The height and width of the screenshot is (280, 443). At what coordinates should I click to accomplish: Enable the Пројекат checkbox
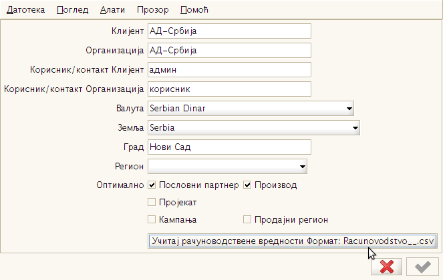click(152, 202)
